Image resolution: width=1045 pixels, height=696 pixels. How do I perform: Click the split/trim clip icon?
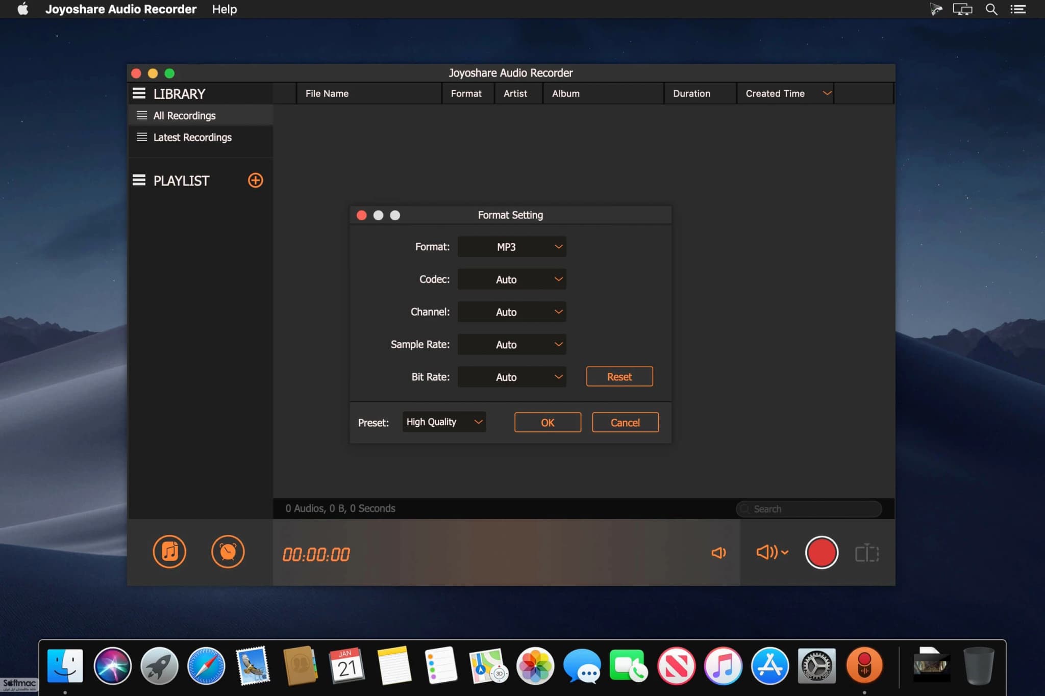(x=867, y=553)
